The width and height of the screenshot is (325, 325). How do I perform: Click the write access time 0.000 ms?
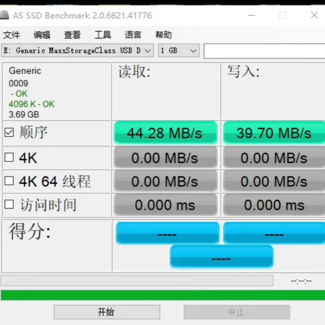click(x=274, y=205)
